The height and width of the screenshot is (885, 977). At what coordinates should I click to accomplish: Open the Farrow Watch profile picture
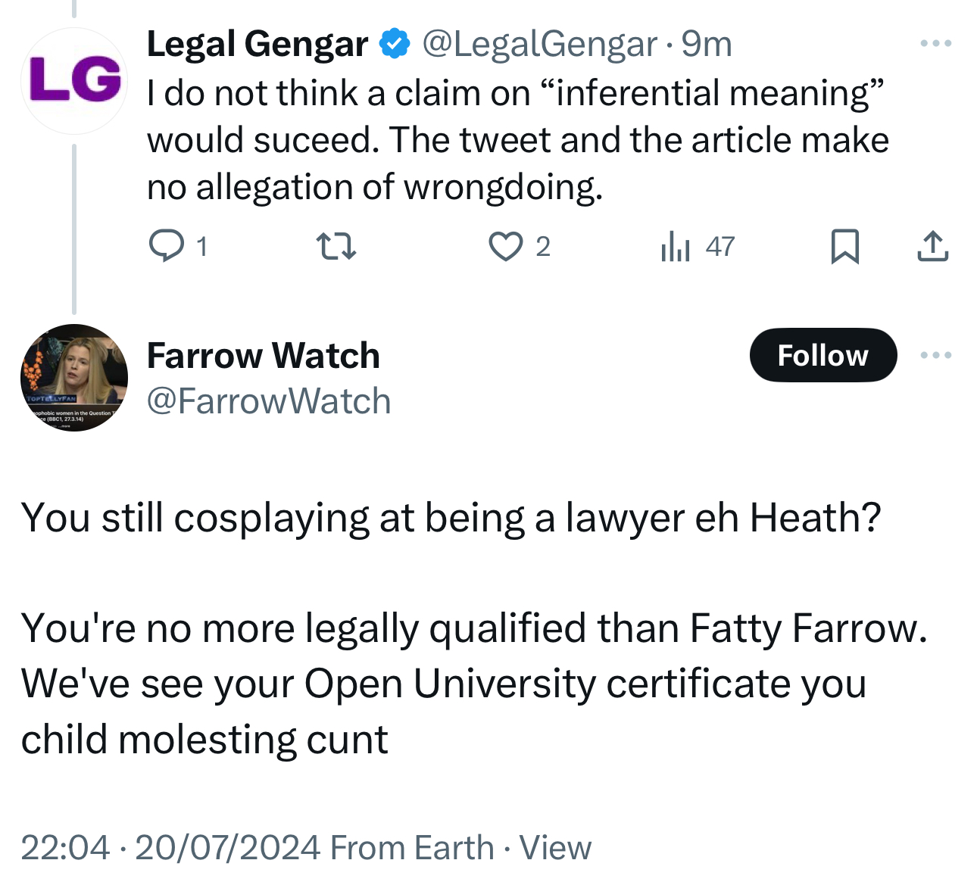click(x=74, y=378)
